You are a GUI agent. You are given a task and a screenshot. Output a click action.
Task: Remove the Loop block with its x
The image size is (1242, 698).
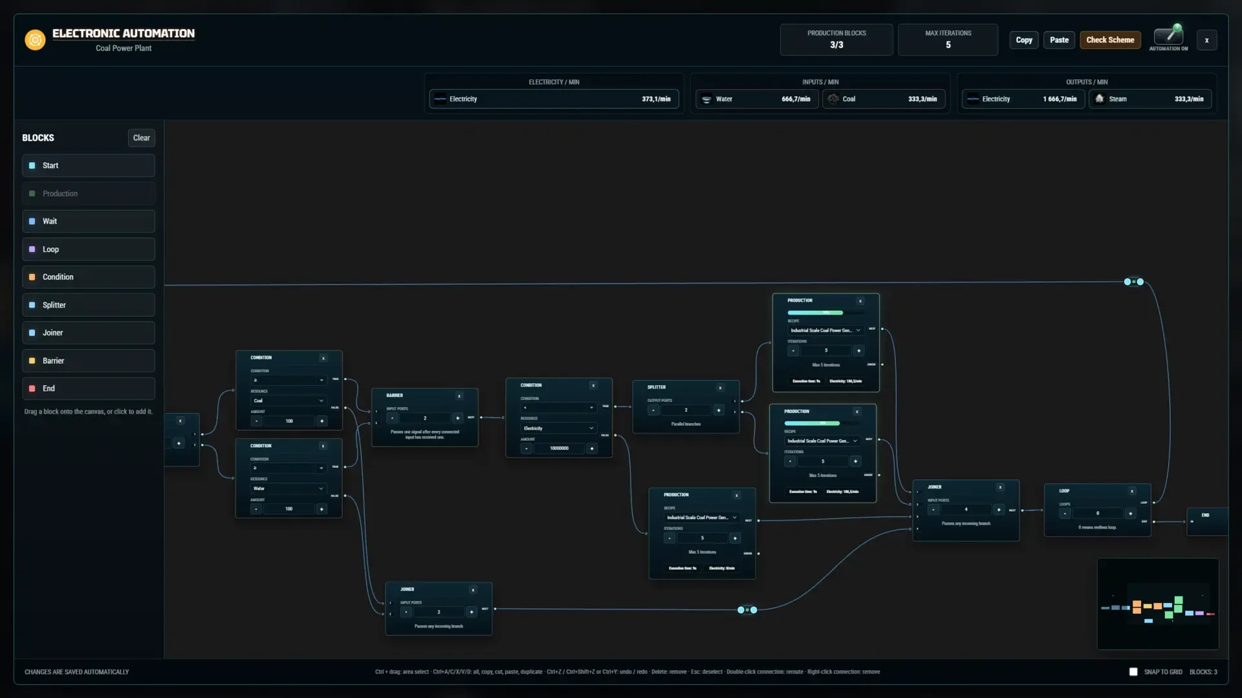point(1132,491)
